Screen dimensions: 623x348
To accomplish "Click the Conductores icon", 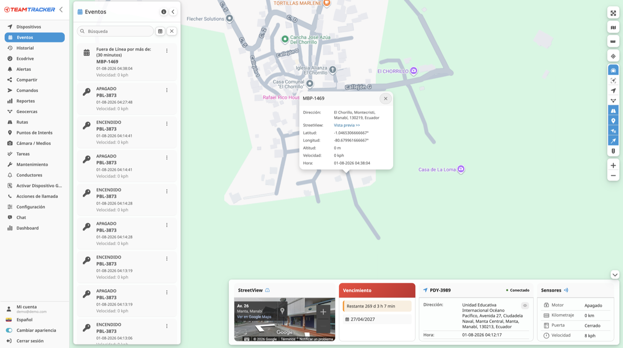I will pos(10,175).
